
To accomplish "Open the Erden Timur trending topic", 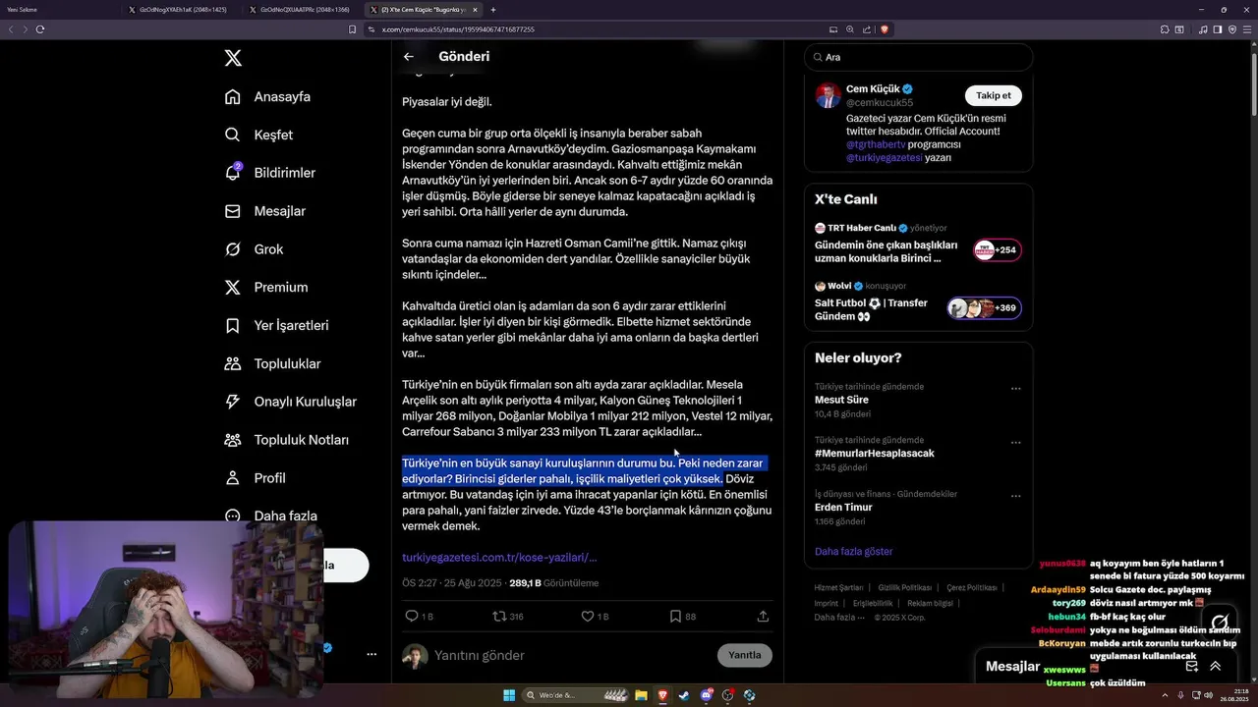I will [843, 508].
